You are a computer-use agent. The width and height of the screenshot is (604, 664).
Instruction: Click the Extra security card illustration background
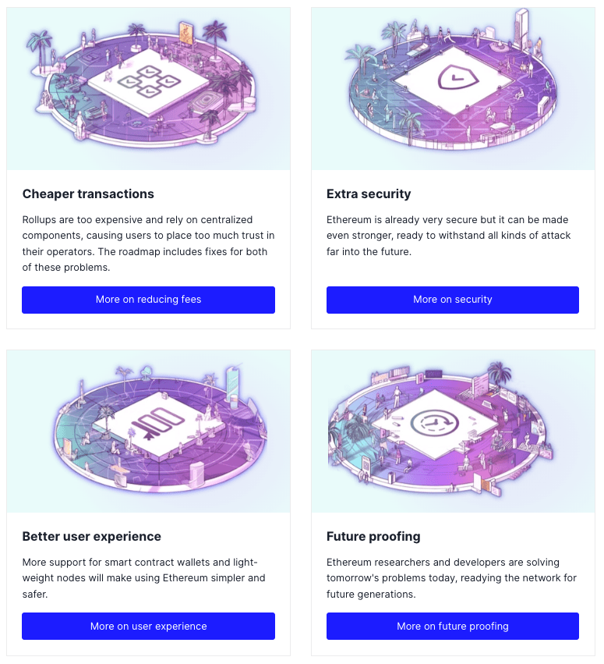(453, 89)
